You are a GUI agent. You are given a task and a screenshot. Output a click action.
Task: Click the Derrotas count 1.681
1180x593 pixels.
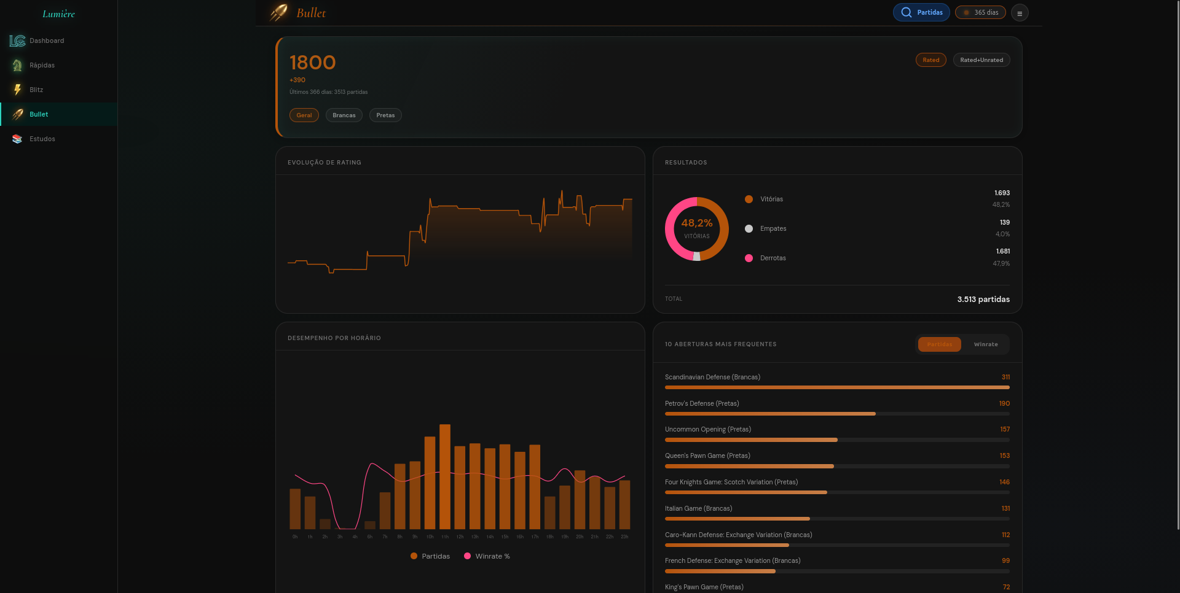[x=1002, y=251]
